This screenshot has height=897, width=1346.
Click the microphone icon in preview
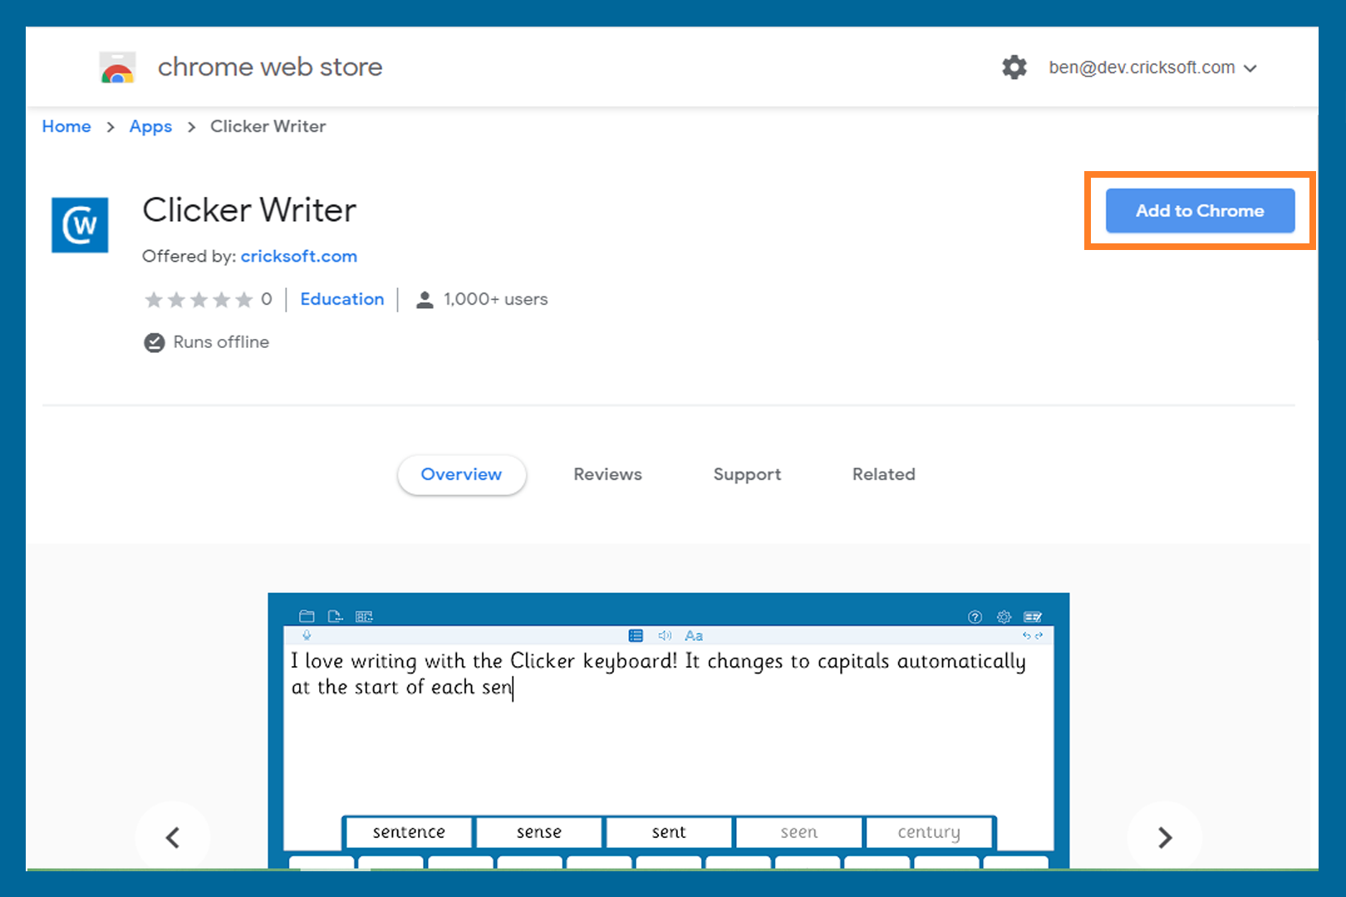pos(307,635)
